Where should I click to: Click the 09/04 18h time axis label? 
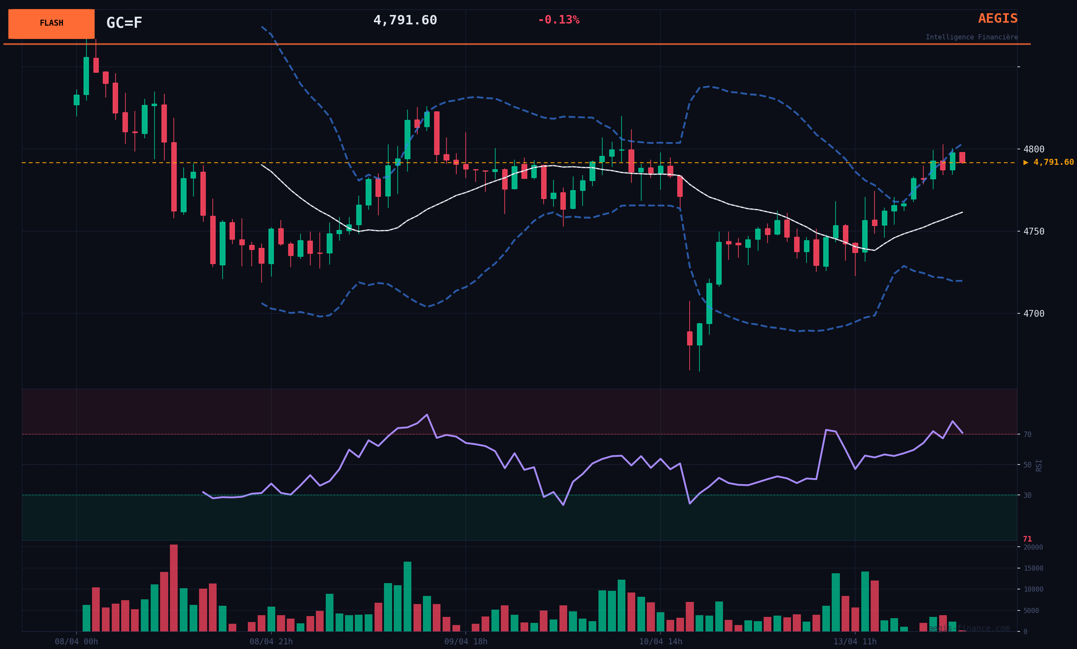(x=465, y=642)
